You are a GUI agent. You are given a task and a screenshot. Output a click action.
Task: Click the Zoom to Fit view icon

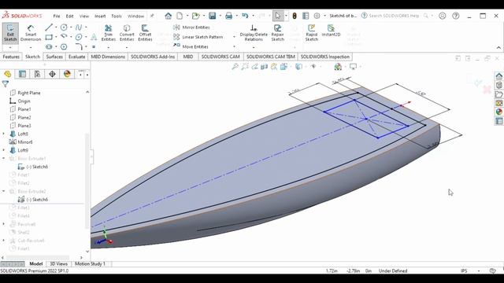(x=235, y=66)
